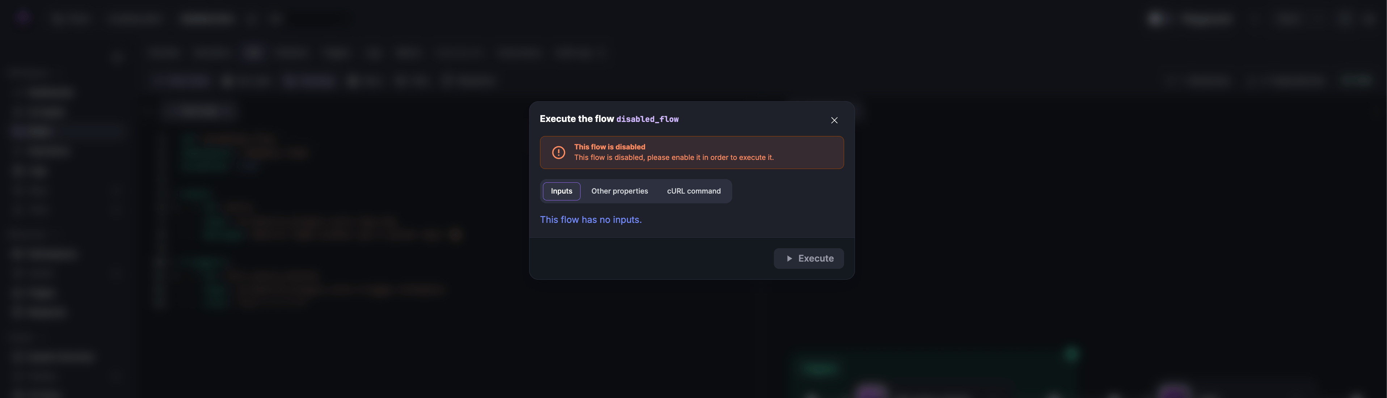This screenshot has height=398, width=1387.
Task: Open the Other properties tab
Action: coord(619,191)
